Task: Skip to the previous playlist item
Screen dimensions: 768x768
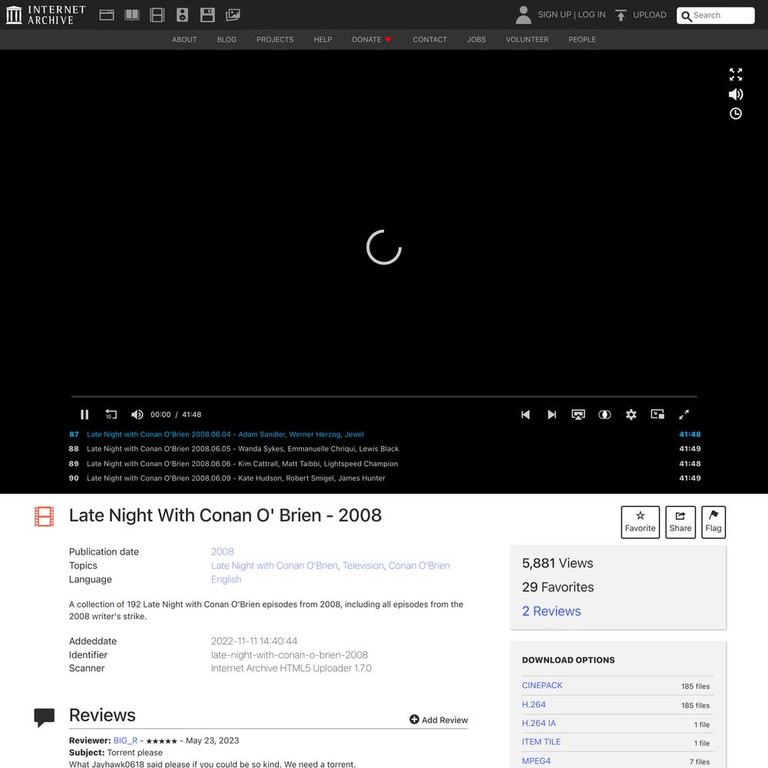Action: click(525, 415)
